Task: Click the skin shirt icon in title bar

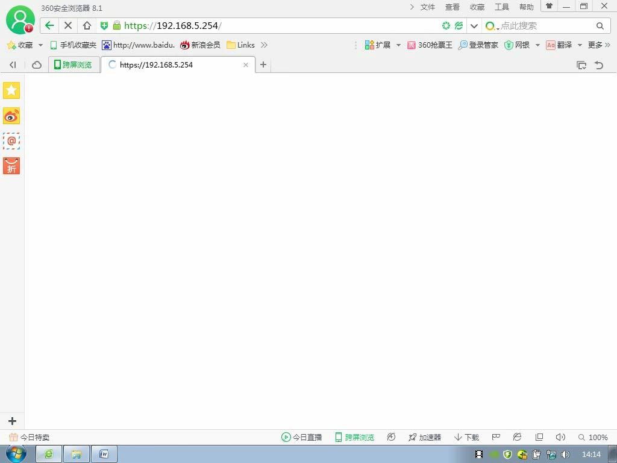Action: click(x=549, y=6)
